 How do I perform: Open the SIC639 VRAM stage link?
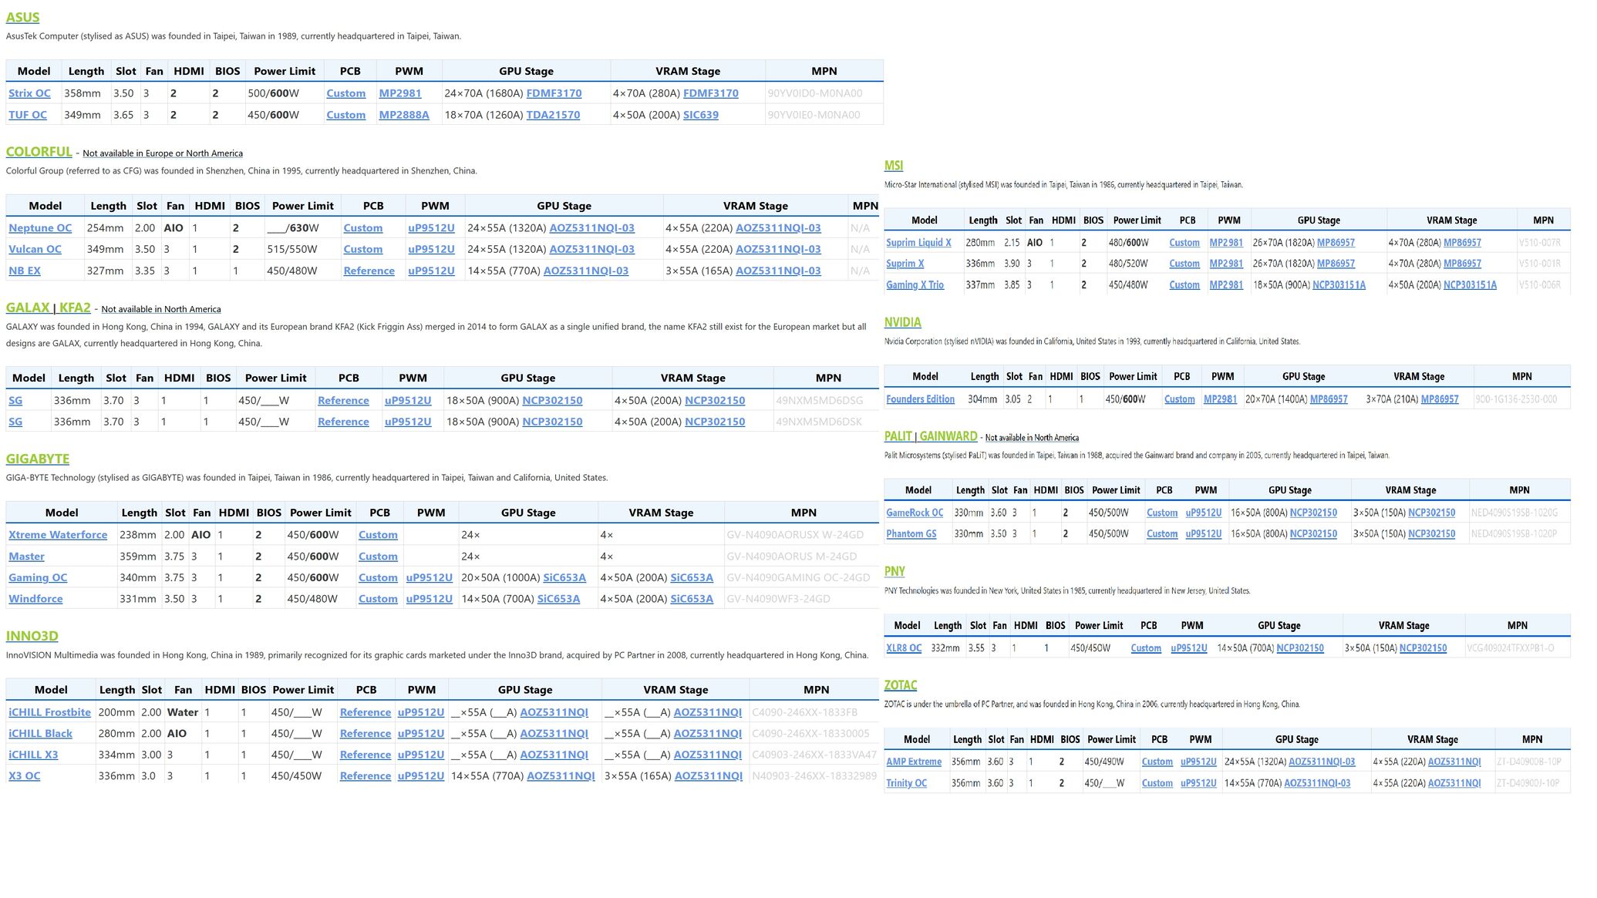[701, 115]
